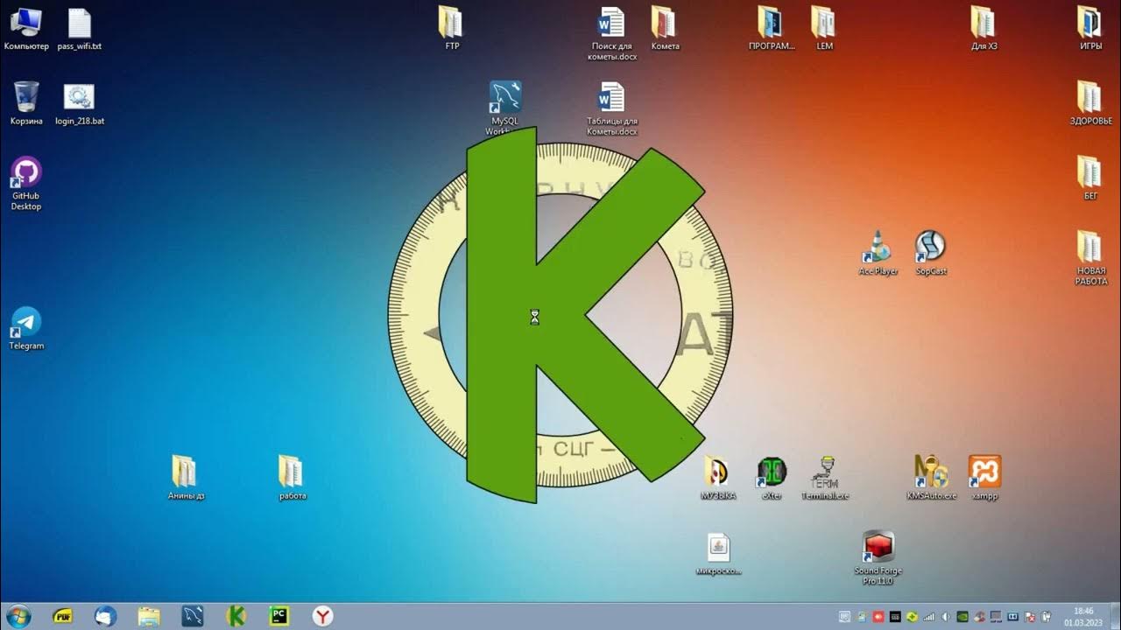Select the работа folder
The width and height of the screenshot is (1121, 630).
point(293,478)
